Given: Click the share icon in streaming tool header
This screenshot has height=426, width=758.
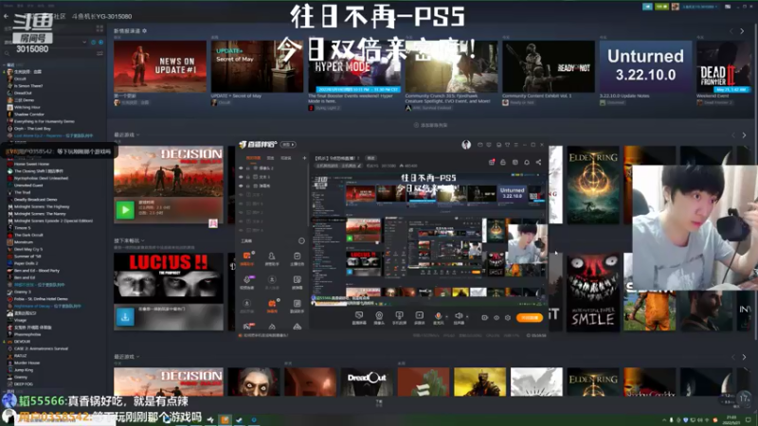Looking at the screenshot, I should coord(538,162).
